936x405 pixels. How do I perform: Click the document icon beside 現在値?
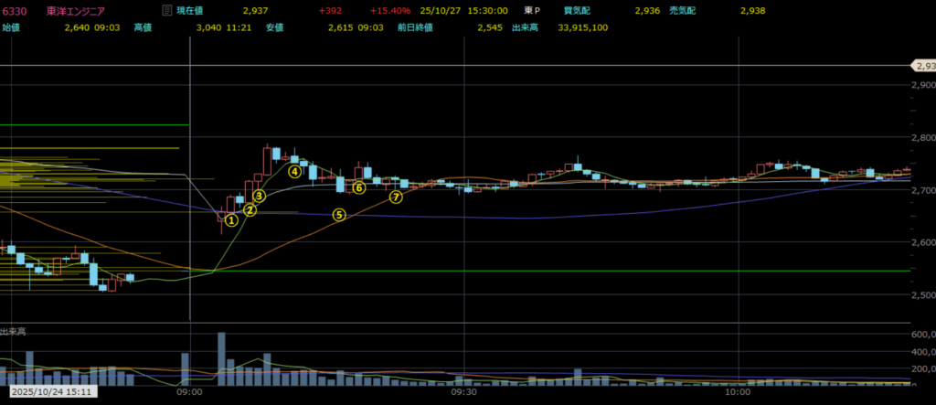click(165, 11)
